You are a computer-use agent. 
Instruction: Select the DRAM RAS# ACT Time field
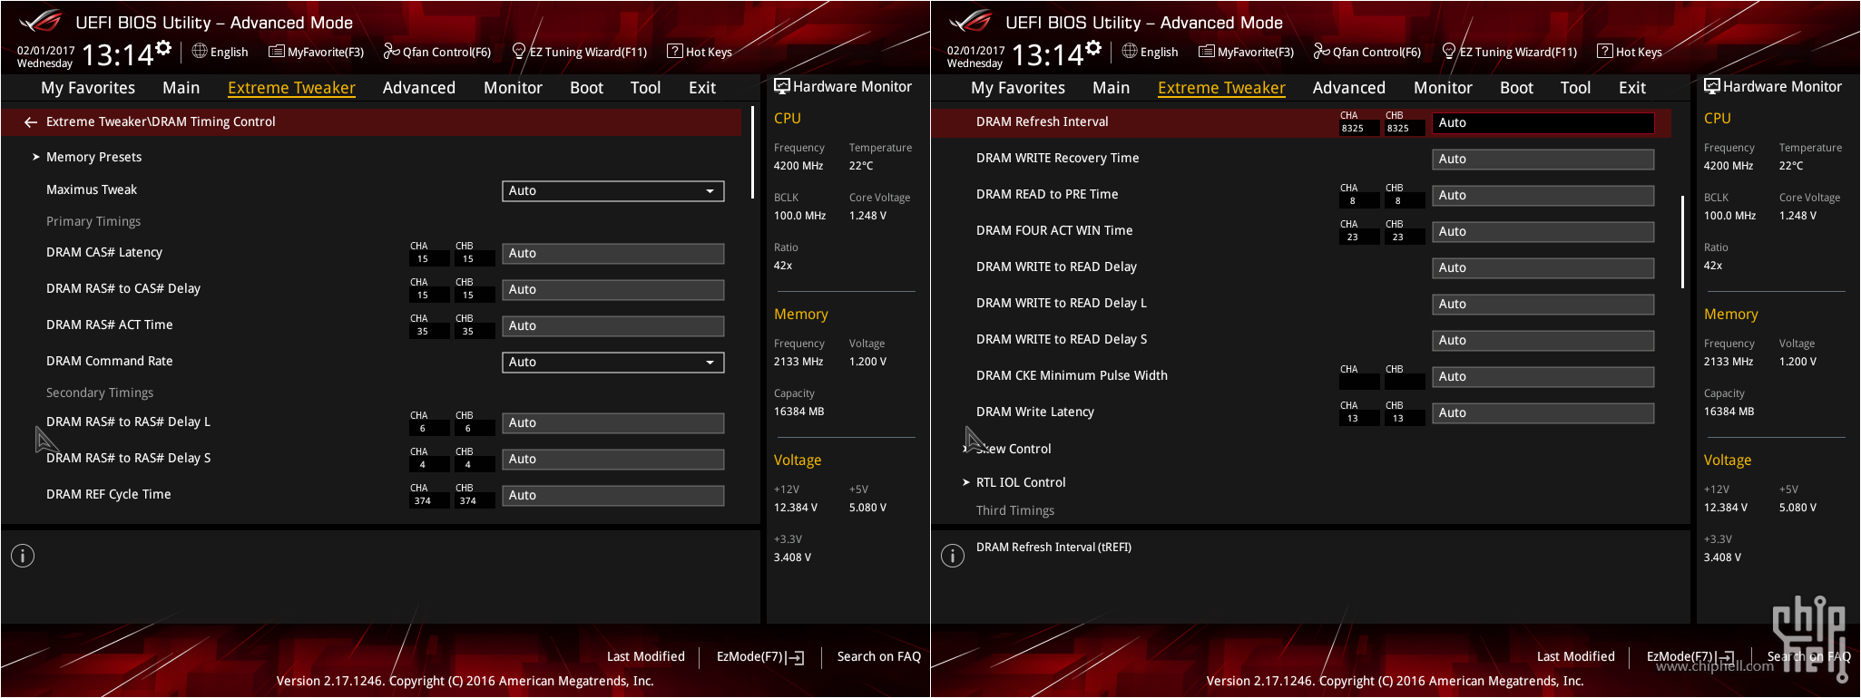point(613,325)
